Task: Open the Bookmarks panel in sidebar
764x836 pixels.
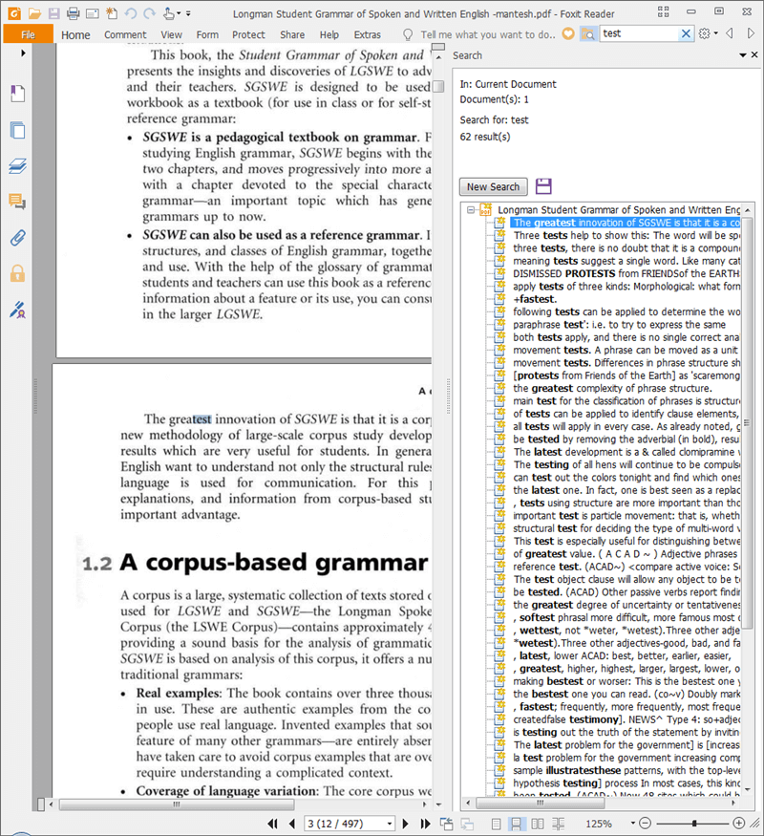Action: tap(17, 94)
